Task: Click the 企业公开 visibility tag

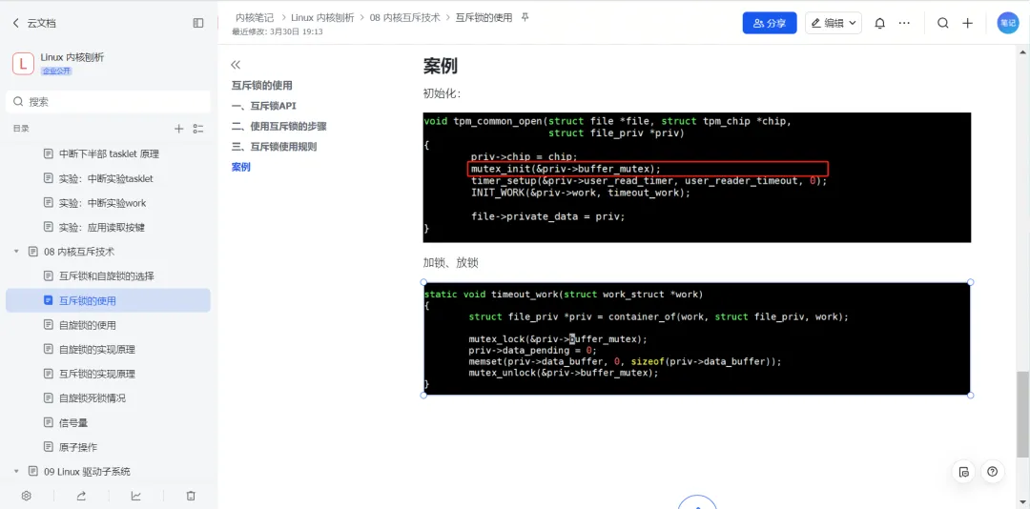Action: (56, 71)
